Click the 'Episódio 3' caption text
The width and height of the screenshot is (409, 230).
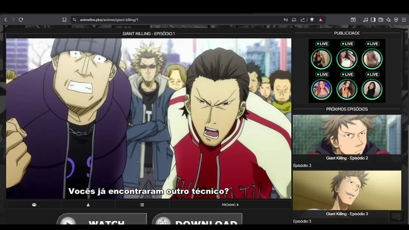coord(302,221)
